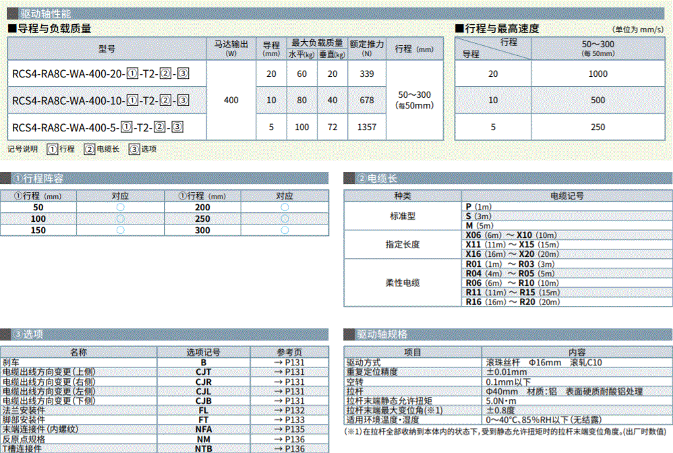Screen dimensions: 673x453
Task: Open the →P135 page reference
Action: click(x=289, y=429)
